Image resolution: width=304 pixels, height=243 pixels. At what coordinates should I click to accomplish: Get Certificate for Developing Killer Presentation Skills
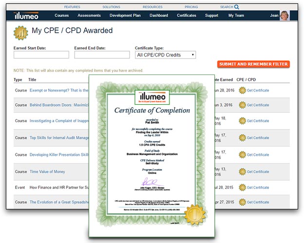click(258, 155)
